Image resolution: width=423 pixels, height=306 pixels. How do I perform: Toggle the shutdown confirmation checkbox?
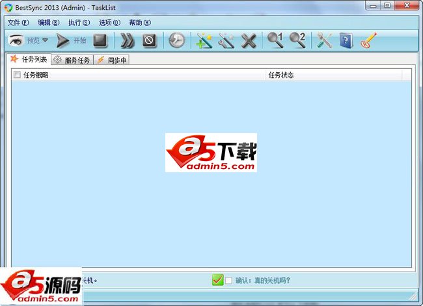click(x=228, y=281)
